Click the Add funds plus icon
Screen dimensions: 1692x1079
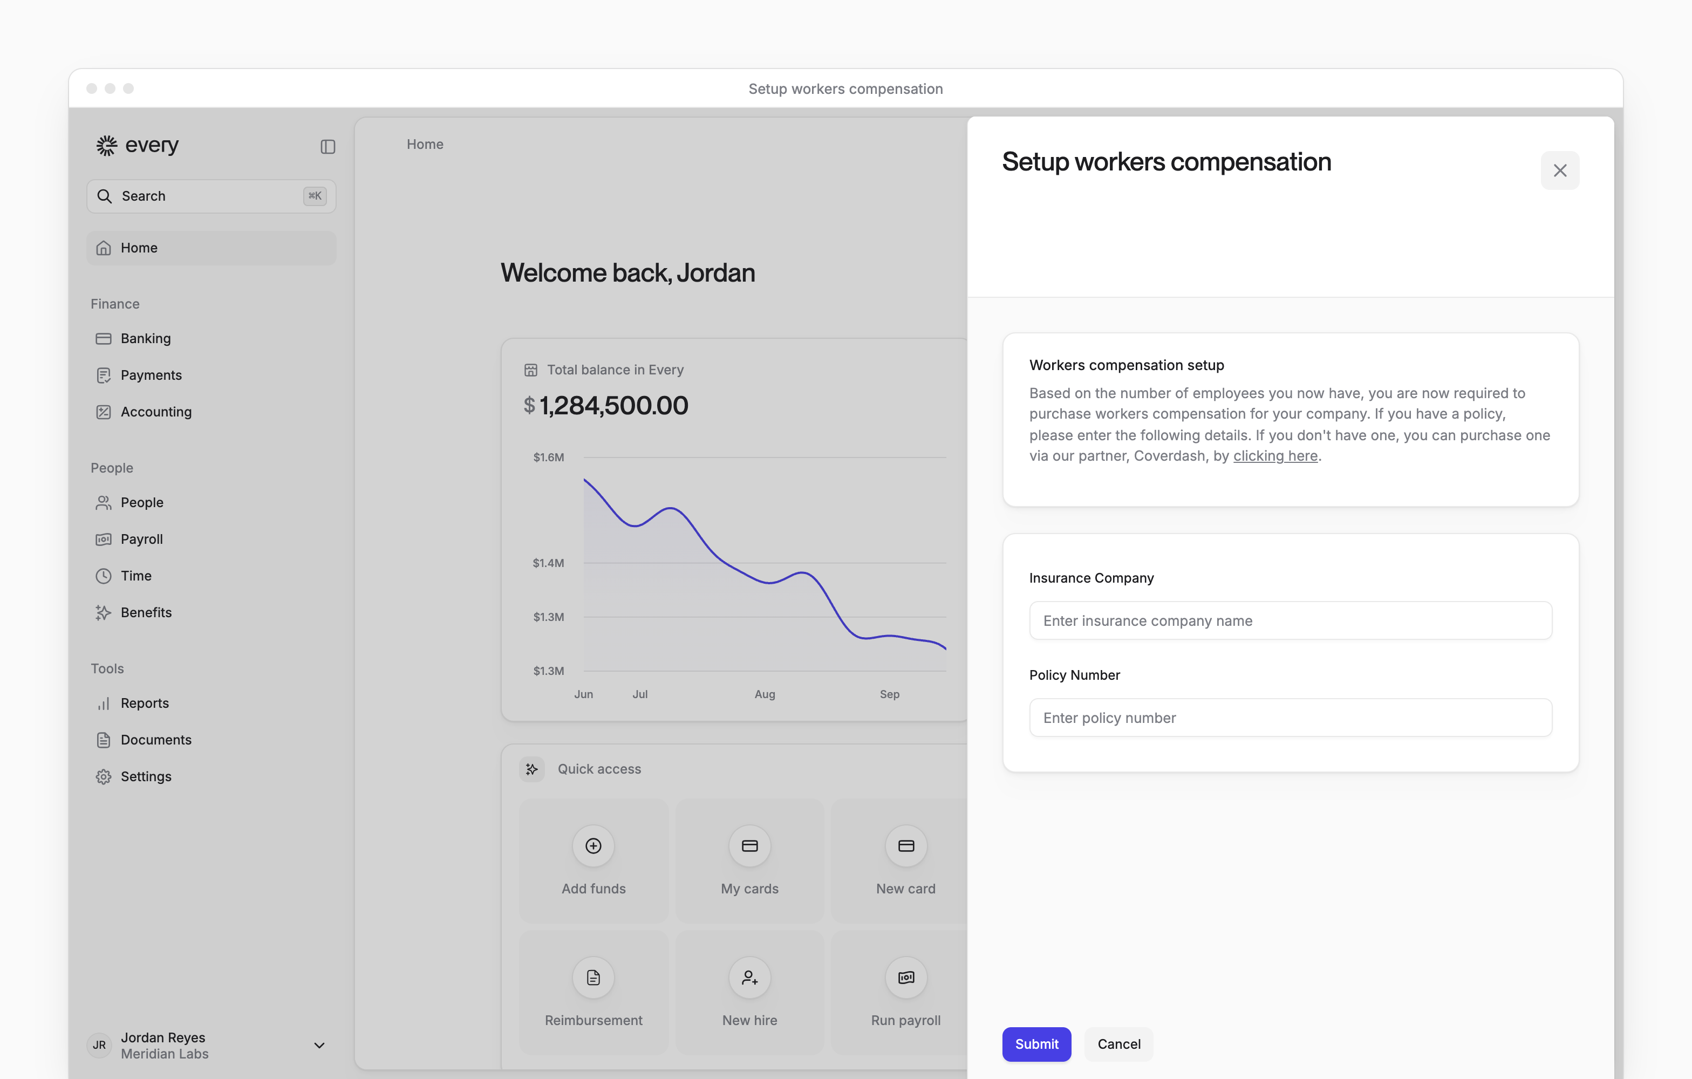pyautogui.click(x=593, y=846)
